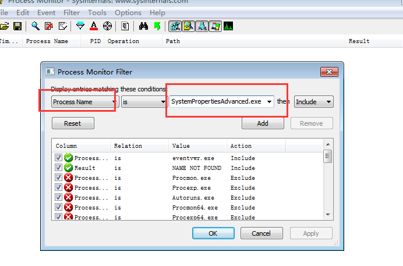Click the filter list scroll down arrow
The width and height of the screenshot is (403, 266).
[328, 215]
